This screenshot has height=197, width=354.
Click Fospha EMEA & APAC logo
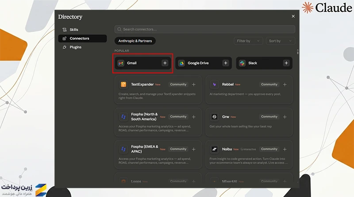123,149
